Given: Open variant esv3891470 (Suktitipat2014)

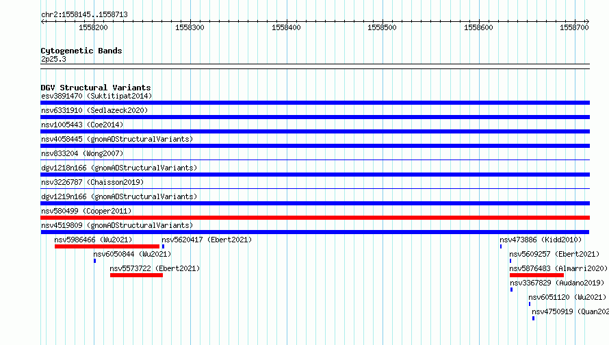Looking at the screenshot, I should tap(96, 96).
